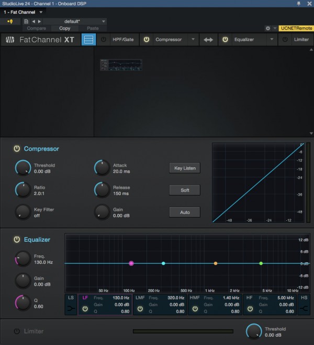Select the Compressor tab in the top bar
Screen dimensions: 314x345
[x=169, y=40]
